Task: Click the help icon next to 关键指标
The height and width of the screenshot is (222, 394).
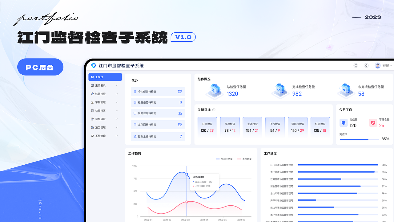Action: [x=213, y=110]
